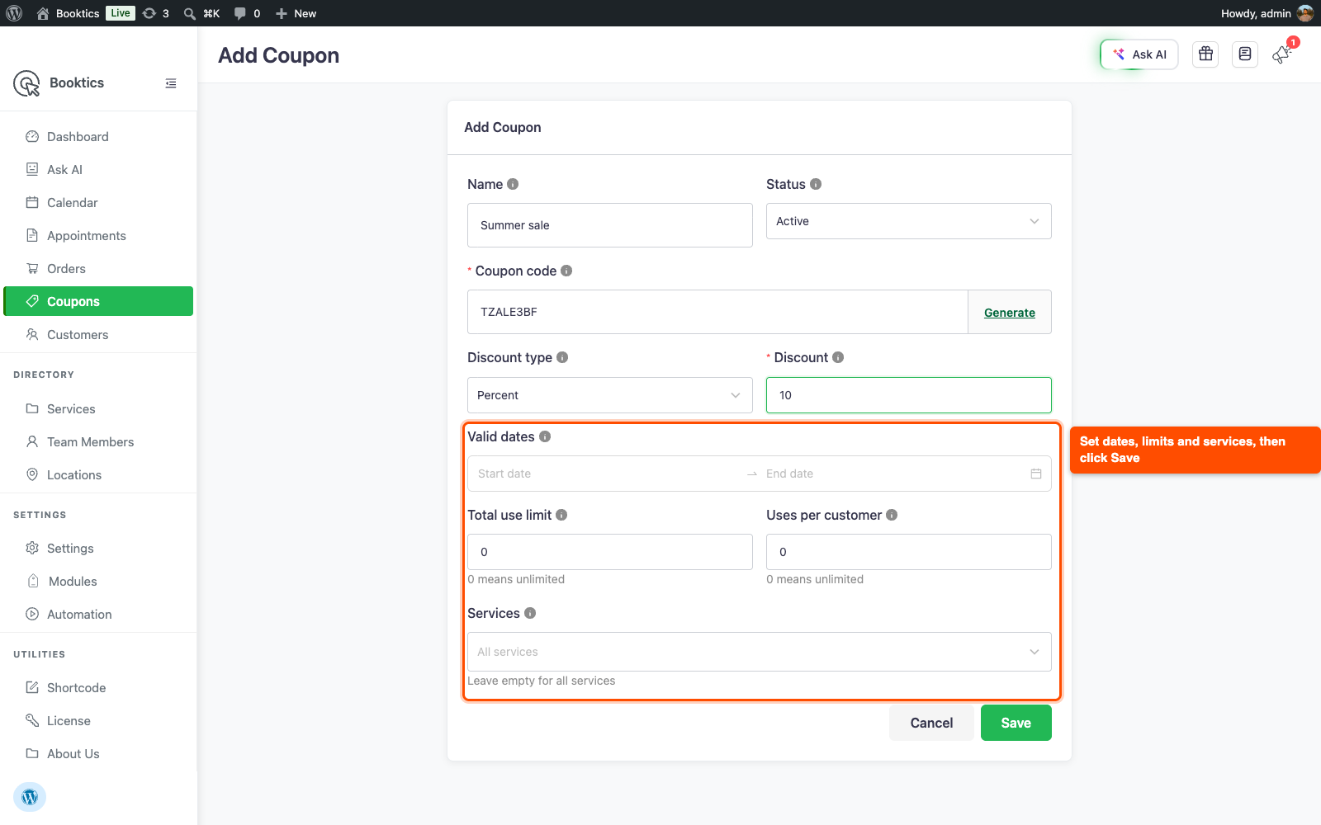The height and width of the screenshot is (825, 1321).
Task: Click the Howdy, admin account menu
Action: pos(1267,13)
